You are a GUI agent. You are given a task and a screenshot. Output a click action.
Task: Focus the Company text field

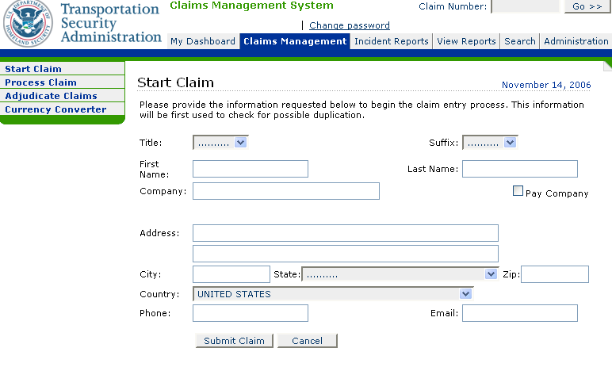(286, 191)
